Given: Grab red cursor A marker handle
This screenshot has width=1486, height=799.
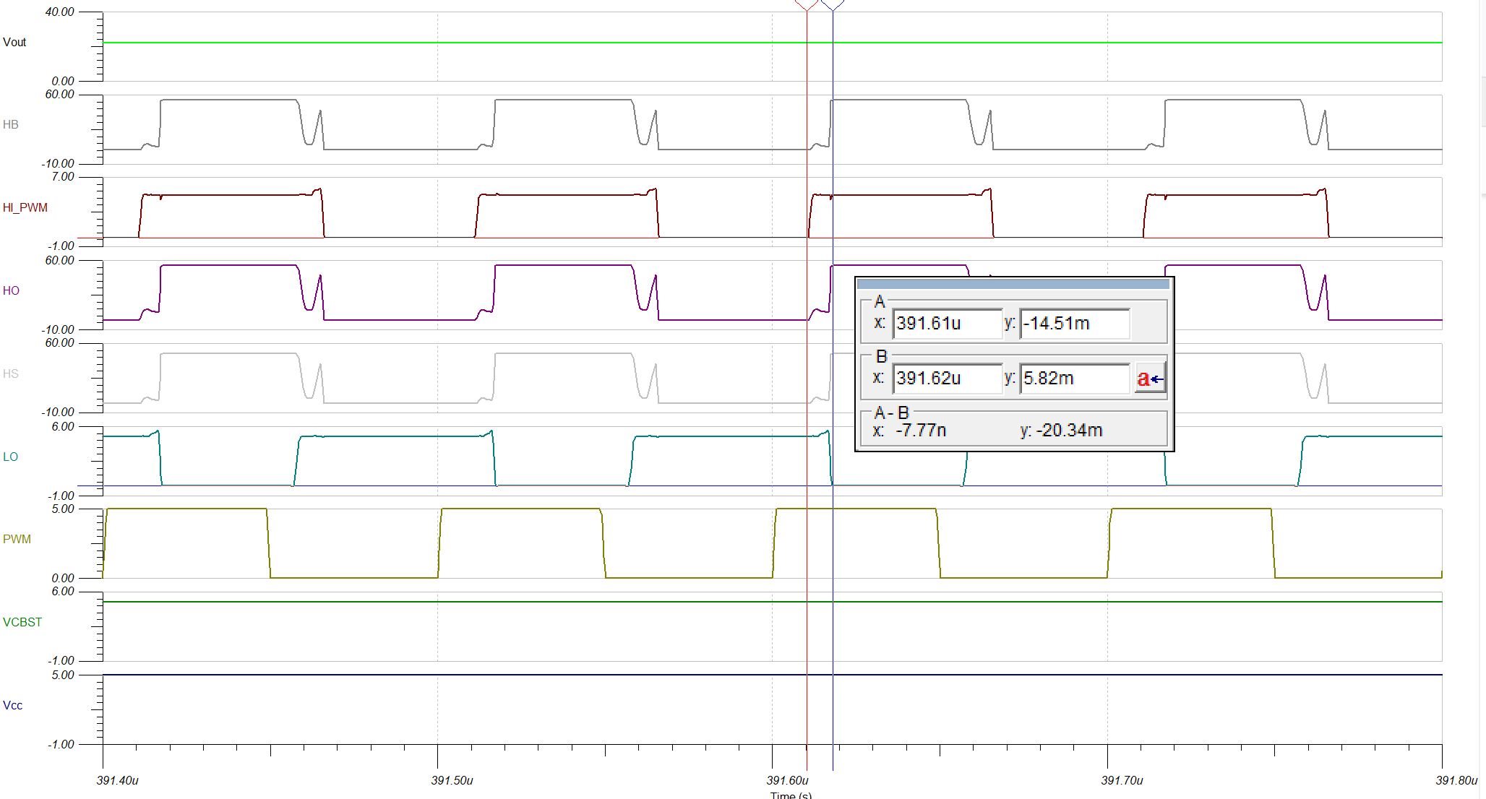Looking at the screenshot, I should pyautogui.click(x=807, y=5).
